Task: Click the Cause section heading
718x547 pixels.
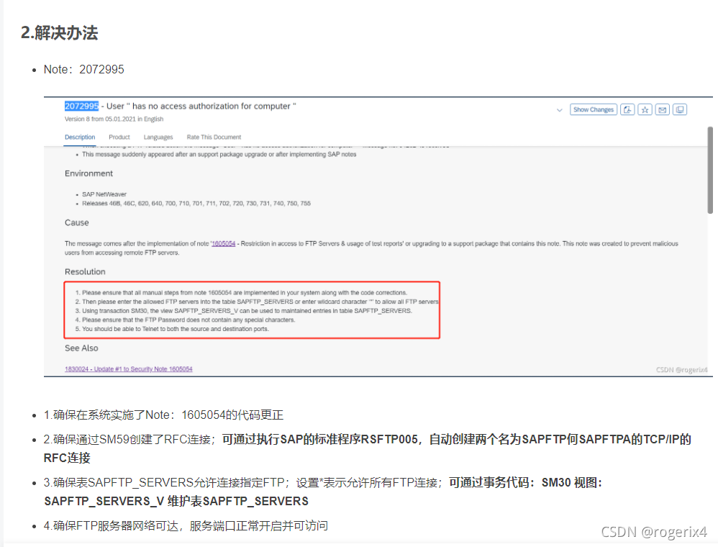Action: tap(76, 222)
